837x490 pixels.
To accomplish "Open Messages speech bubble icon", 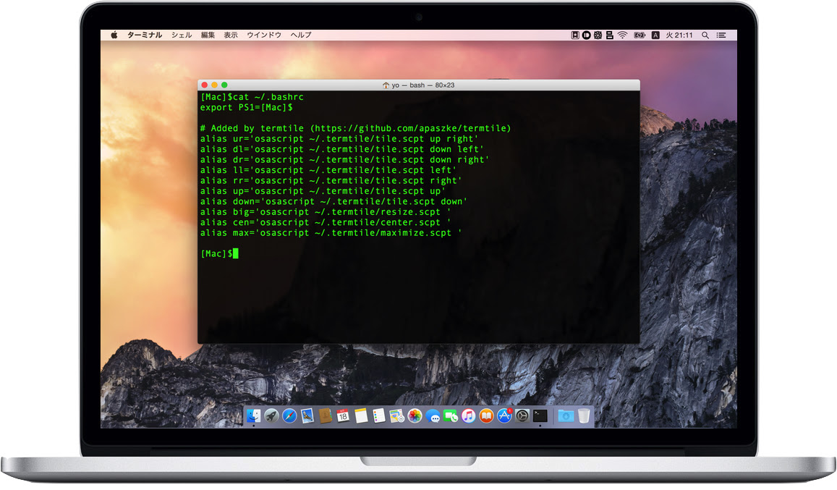I will click(433, 416).
